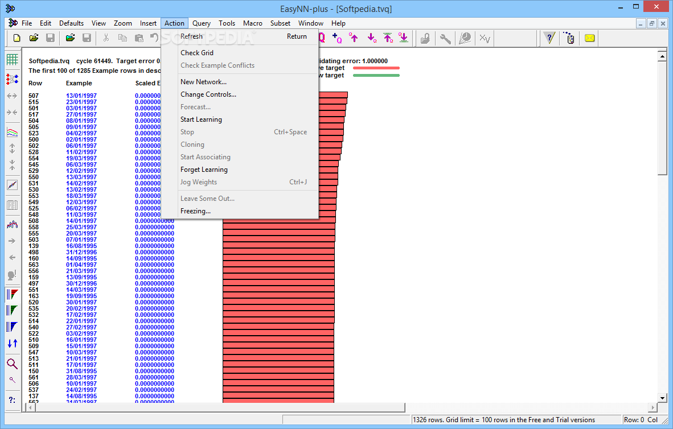The image size is (673, 429).
Task: Click the New file icon in toolbar
Action: [x=17, y=38]
